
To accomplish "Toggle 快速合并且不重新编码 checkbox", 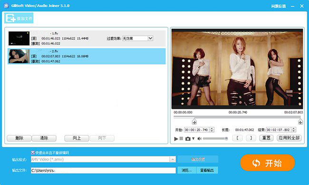I will pyautogui.click(x=33, y=153).
